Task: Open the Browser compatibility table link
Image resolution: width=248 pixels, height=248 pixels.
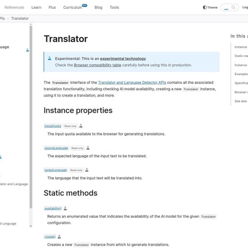Action: click(98, 65)
